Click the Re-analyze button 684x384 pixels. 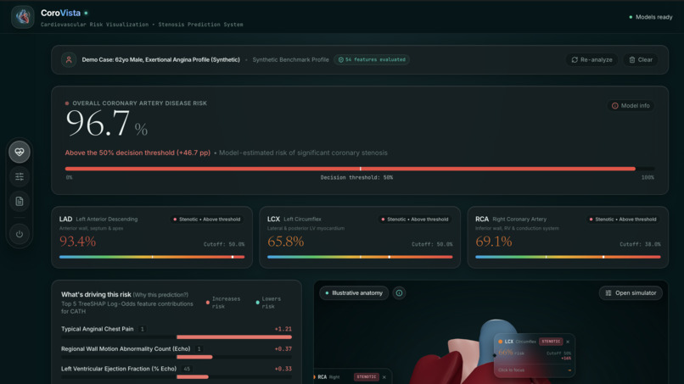pyautogui.click(x=592, y=59)
